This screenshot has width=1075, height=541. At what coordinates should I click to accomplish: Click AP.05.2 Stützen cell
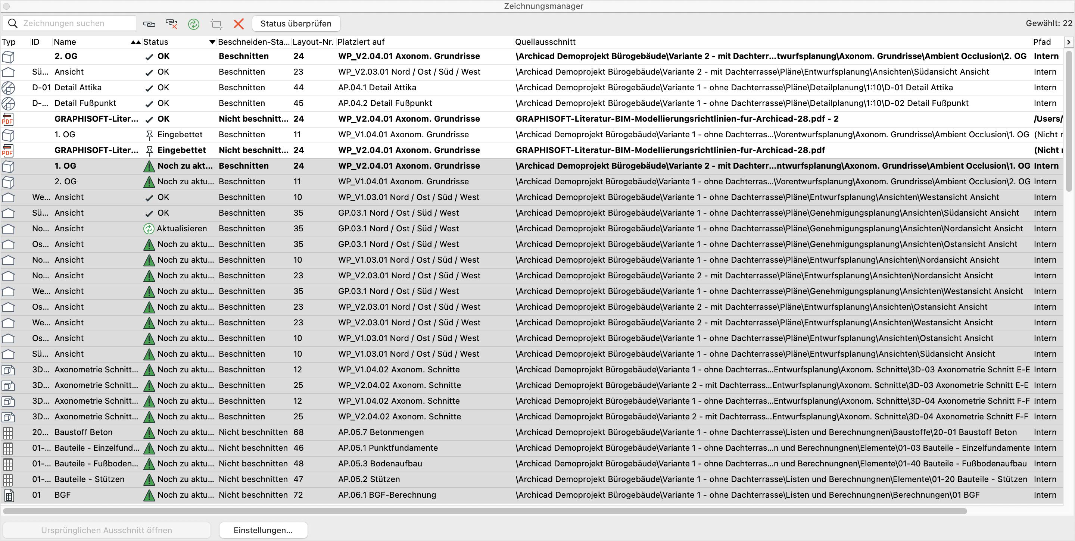pyautogui.click(x=369, y=479)
